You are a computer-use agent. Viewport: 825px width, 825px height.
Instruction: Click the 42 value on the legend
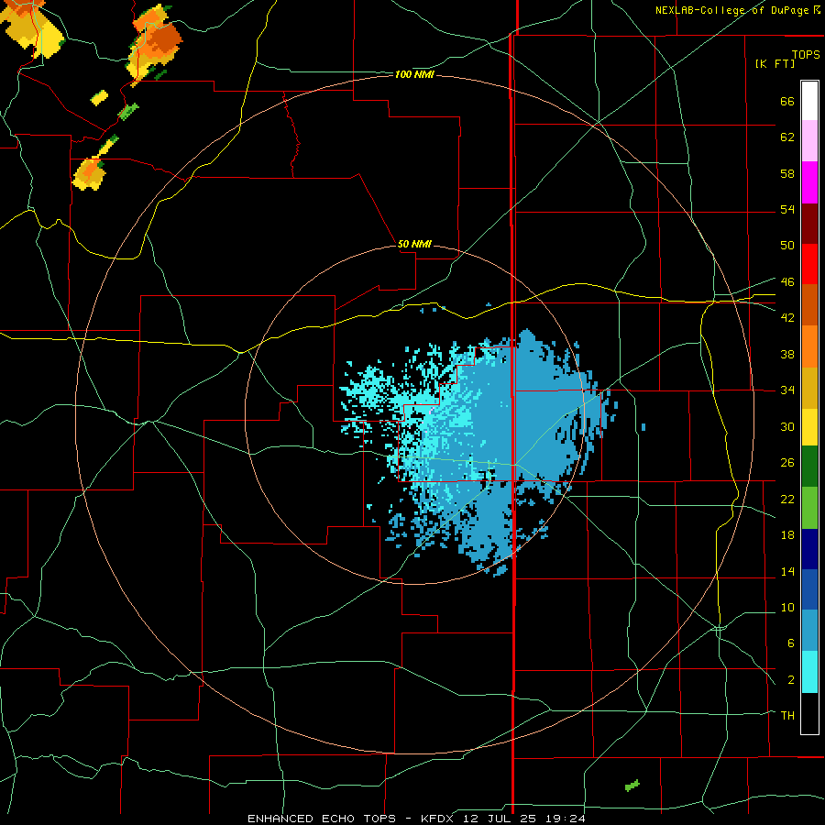tap(787, 318)
